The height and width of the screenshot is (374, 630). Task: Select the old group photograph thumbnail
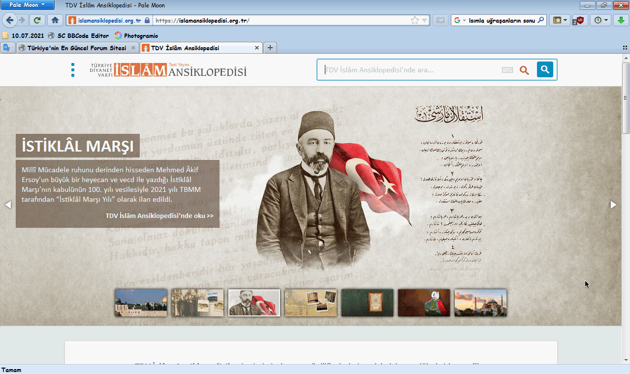[197, 303]
